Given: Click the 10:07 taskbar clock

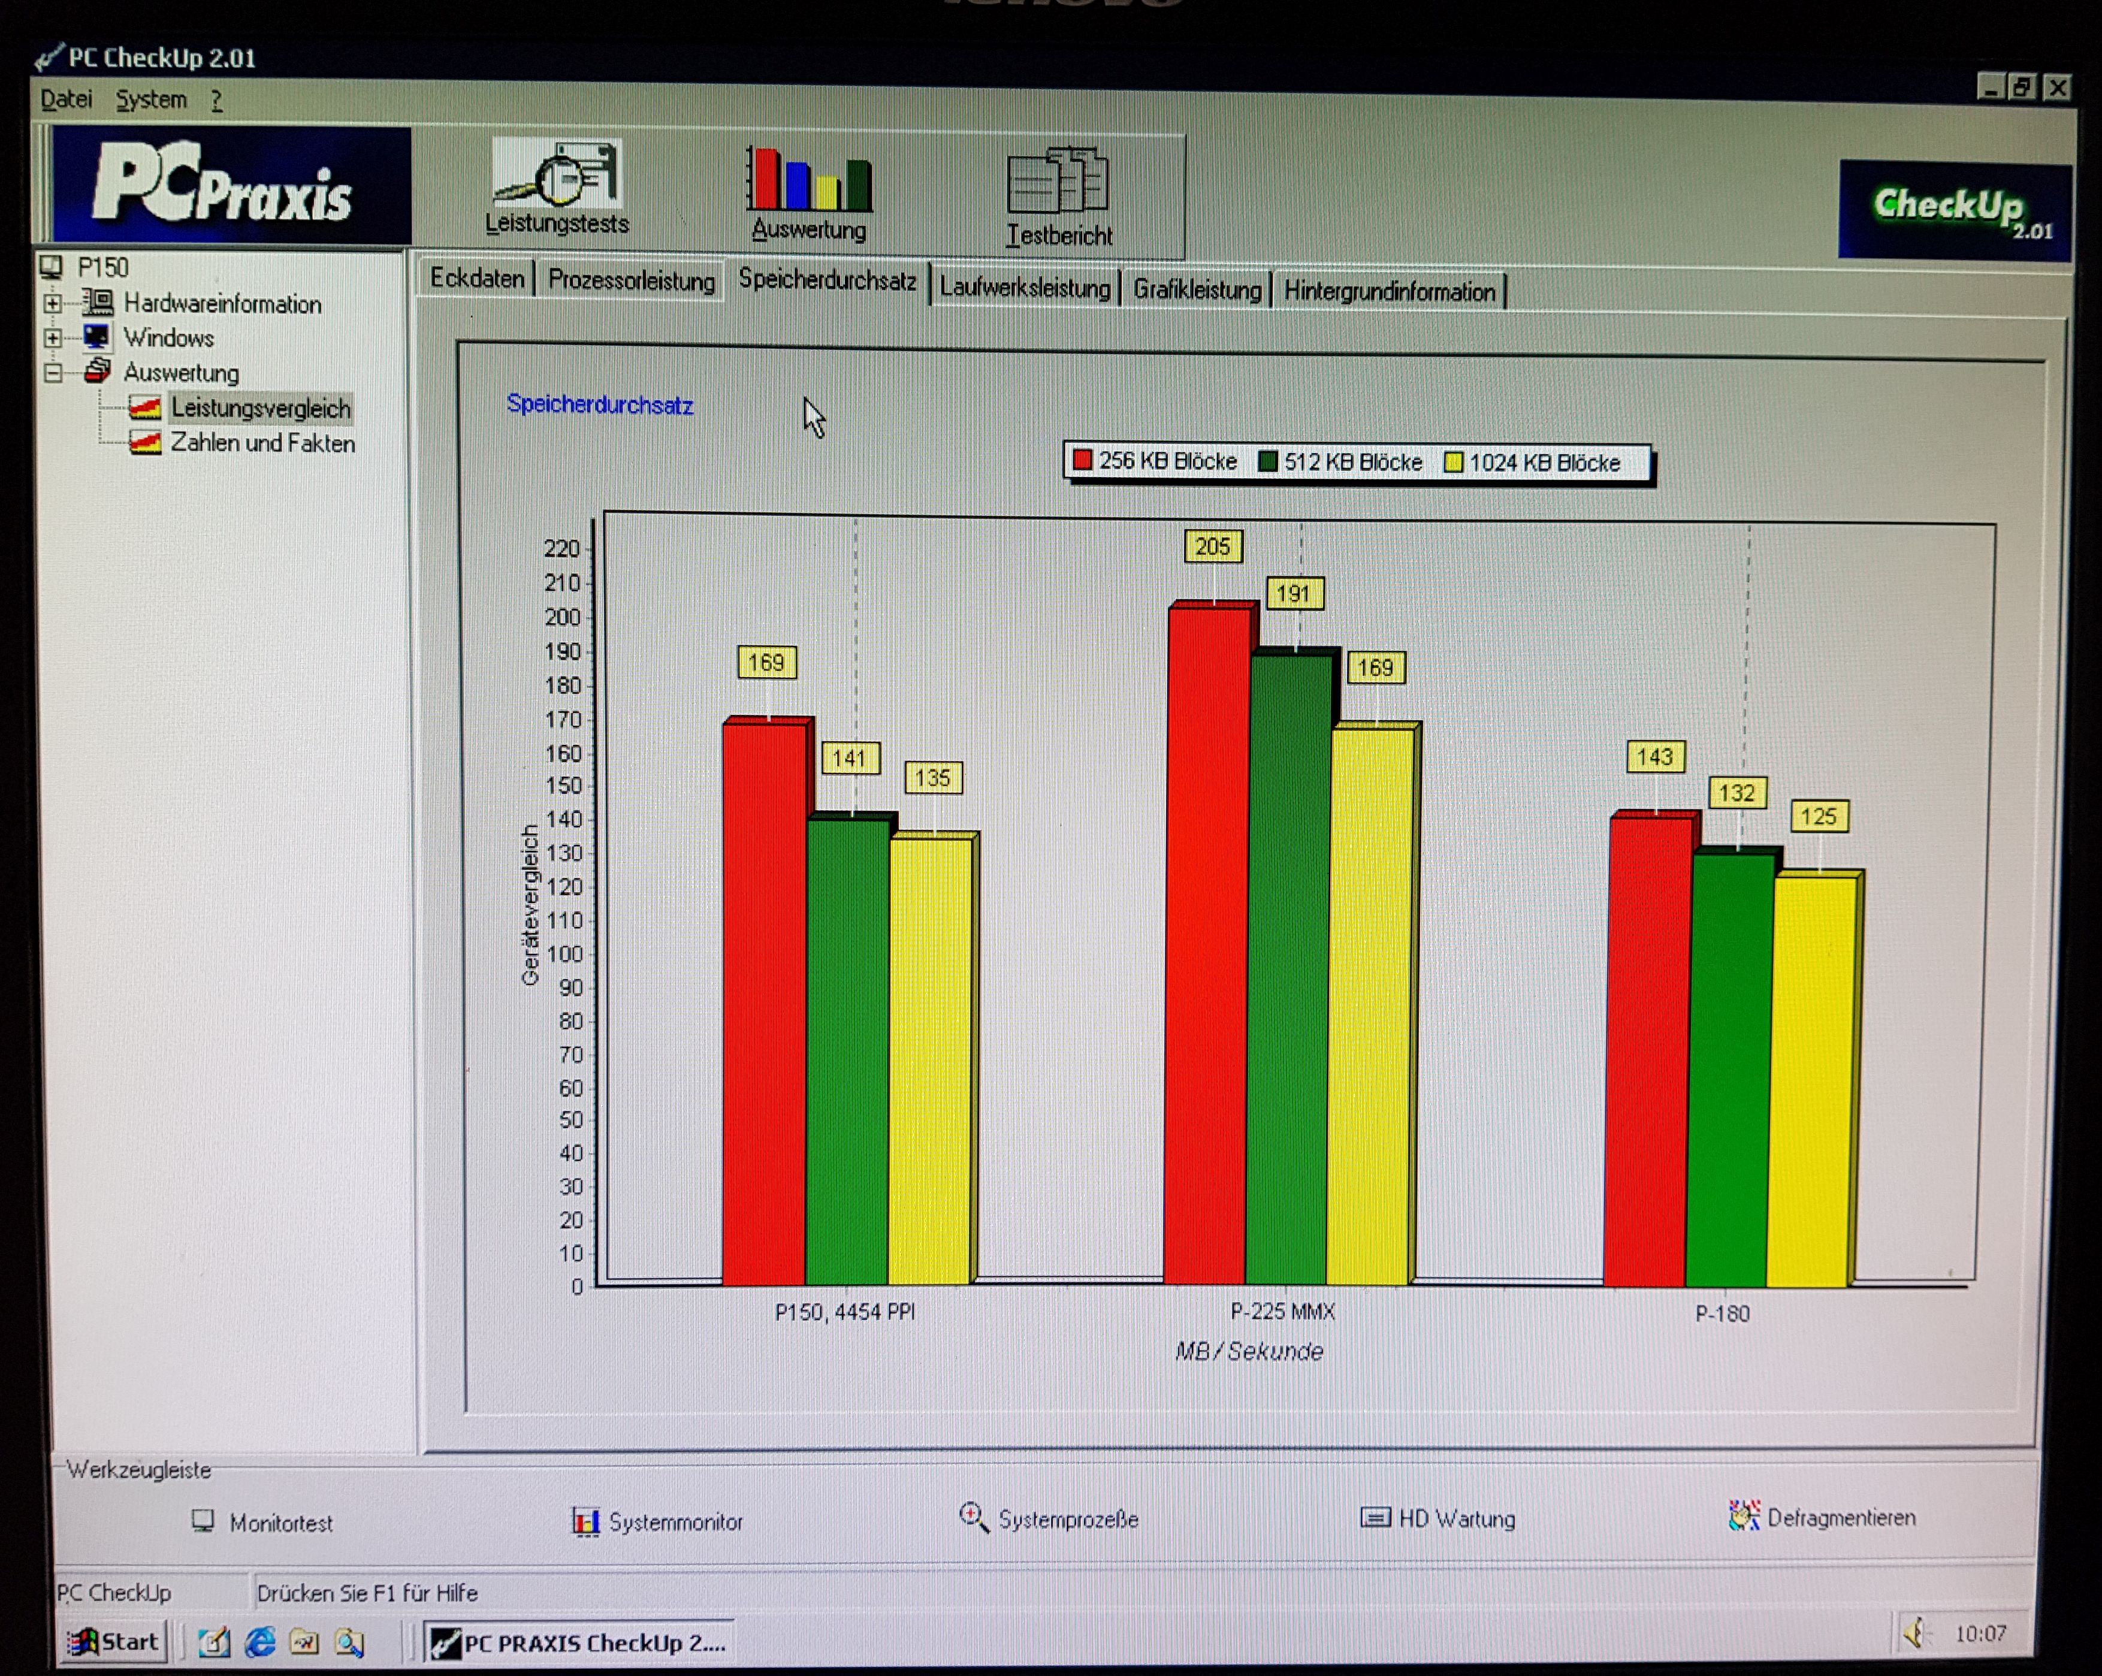Looking at the screenshot, I should click(1980, 1633).
